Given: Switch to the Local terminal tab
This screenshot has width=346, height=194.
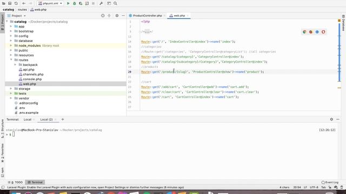Looking at the screenshot, I should click(28, 120).
